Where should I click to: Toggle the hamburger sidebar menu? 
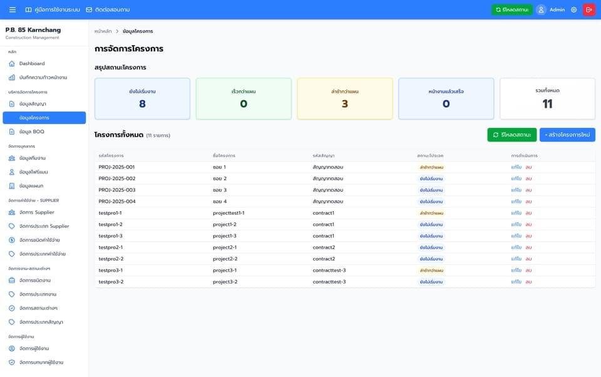13,9
